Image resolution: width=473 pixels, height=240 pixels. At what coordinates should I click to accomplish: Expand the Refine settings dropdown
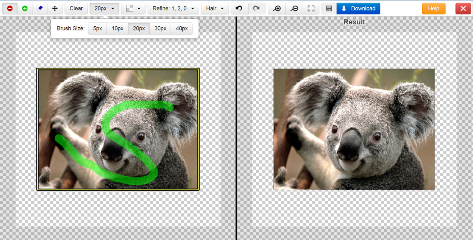pyautogui.click(x=173, y=8)
